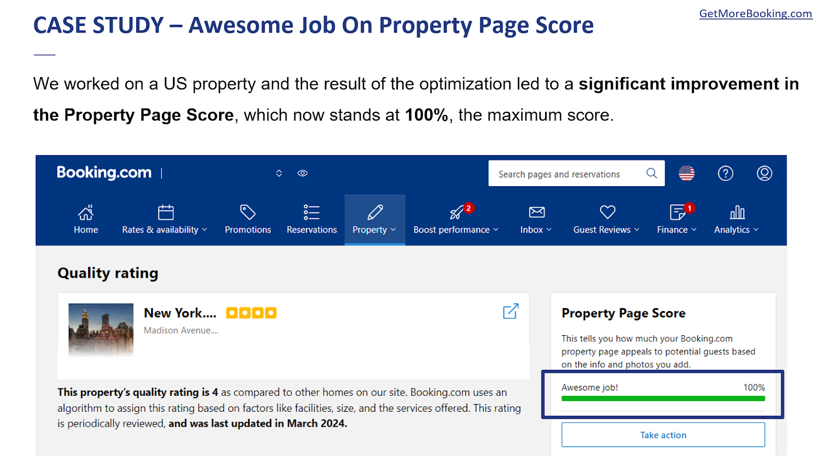Screen dimensions: 829x465
Task: Expand the Inbox dropdown chevron
Action: (549, 230)
